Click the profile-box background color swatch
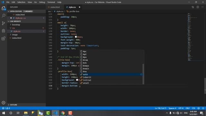206x116 pixels. tap(77, 80)
